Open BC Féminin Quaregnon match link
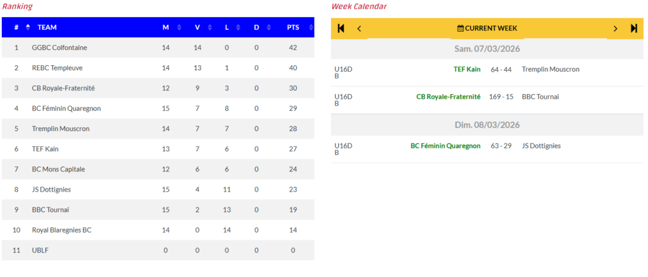Image resolution: width=648 pixels, height=277 pixels. [x=445, y=145]
